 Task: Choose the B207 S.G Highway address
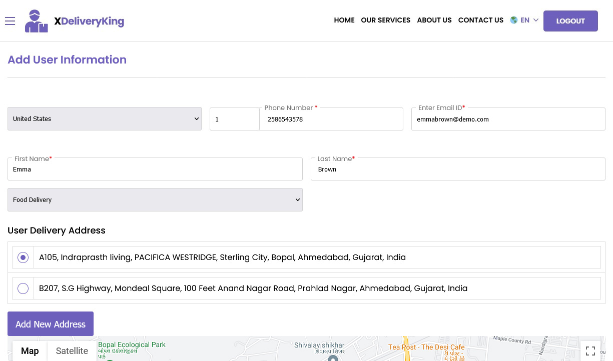pos(23,288)
